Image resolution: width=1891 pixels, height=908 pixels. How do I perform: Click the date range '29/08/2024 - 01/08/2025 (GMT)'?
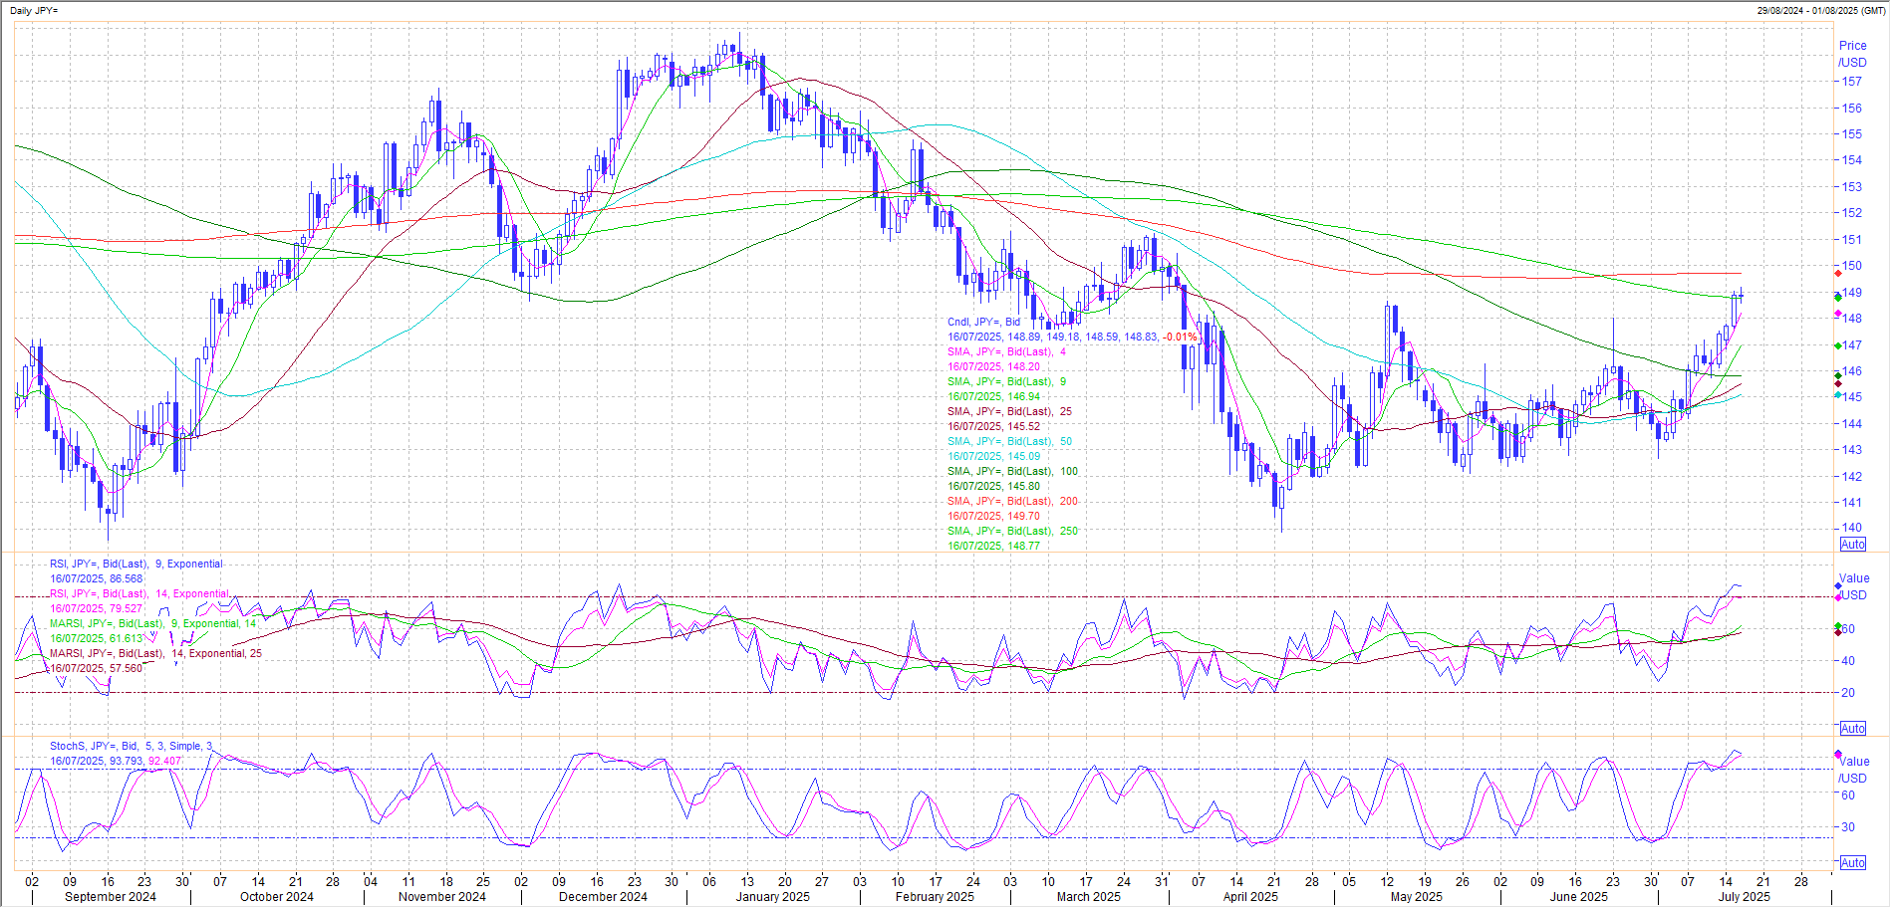click(x=1820, y=11)
